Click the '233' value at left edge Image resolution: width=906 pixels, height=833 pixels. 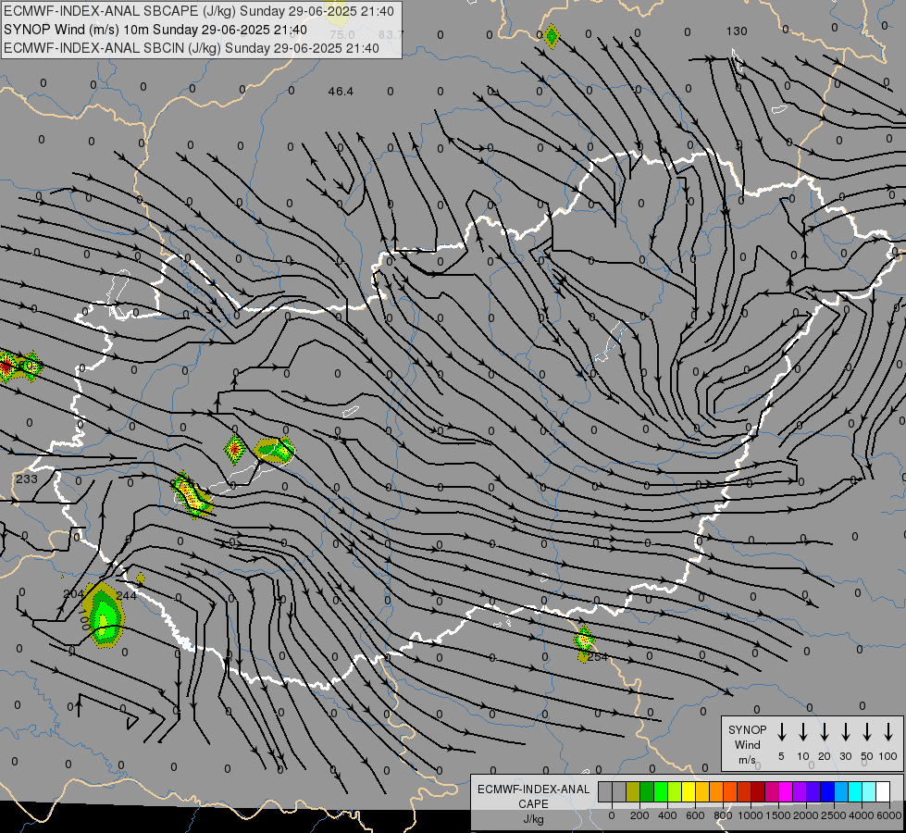tap(27, 479)
